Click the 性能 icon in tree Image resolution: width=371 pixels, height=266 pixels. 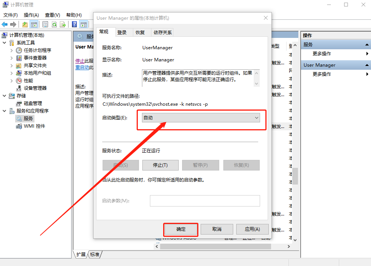click(19, 81)
